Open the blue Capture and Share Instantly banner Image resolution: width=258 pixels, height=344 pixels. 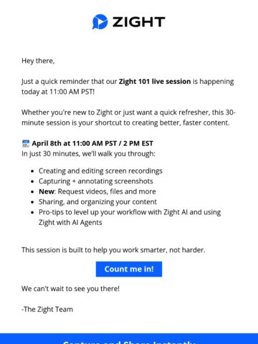point(129,339)
